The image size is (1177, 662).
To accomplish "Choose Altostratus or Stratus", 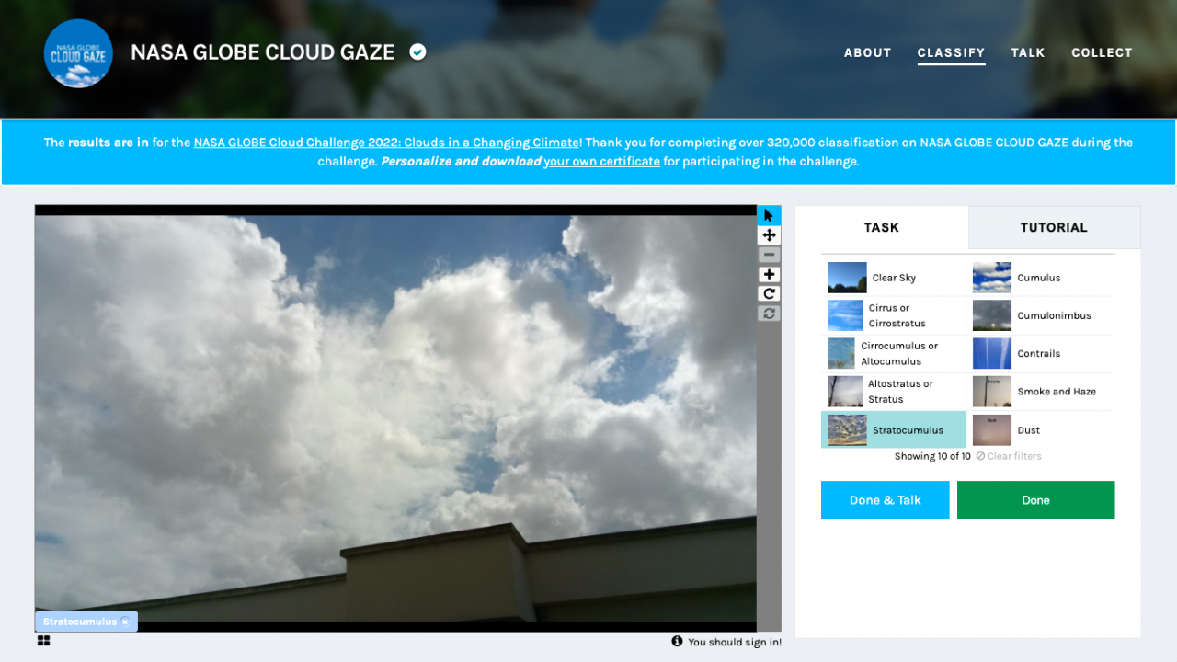I will [x=894, y=392].
